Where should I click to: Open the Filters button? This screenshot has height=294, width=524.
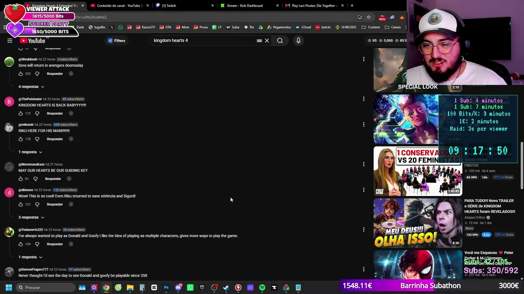tap(116, 40)
